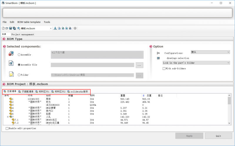Screen dimensions: 235x146
Task: Click the New file toolbar icon
Action: [x=3, y=28]
